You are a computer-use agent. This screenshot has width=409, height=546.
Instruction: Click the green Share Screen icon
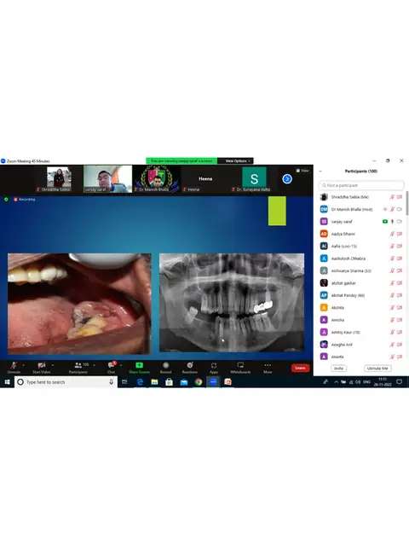click(x=139, y=368)
